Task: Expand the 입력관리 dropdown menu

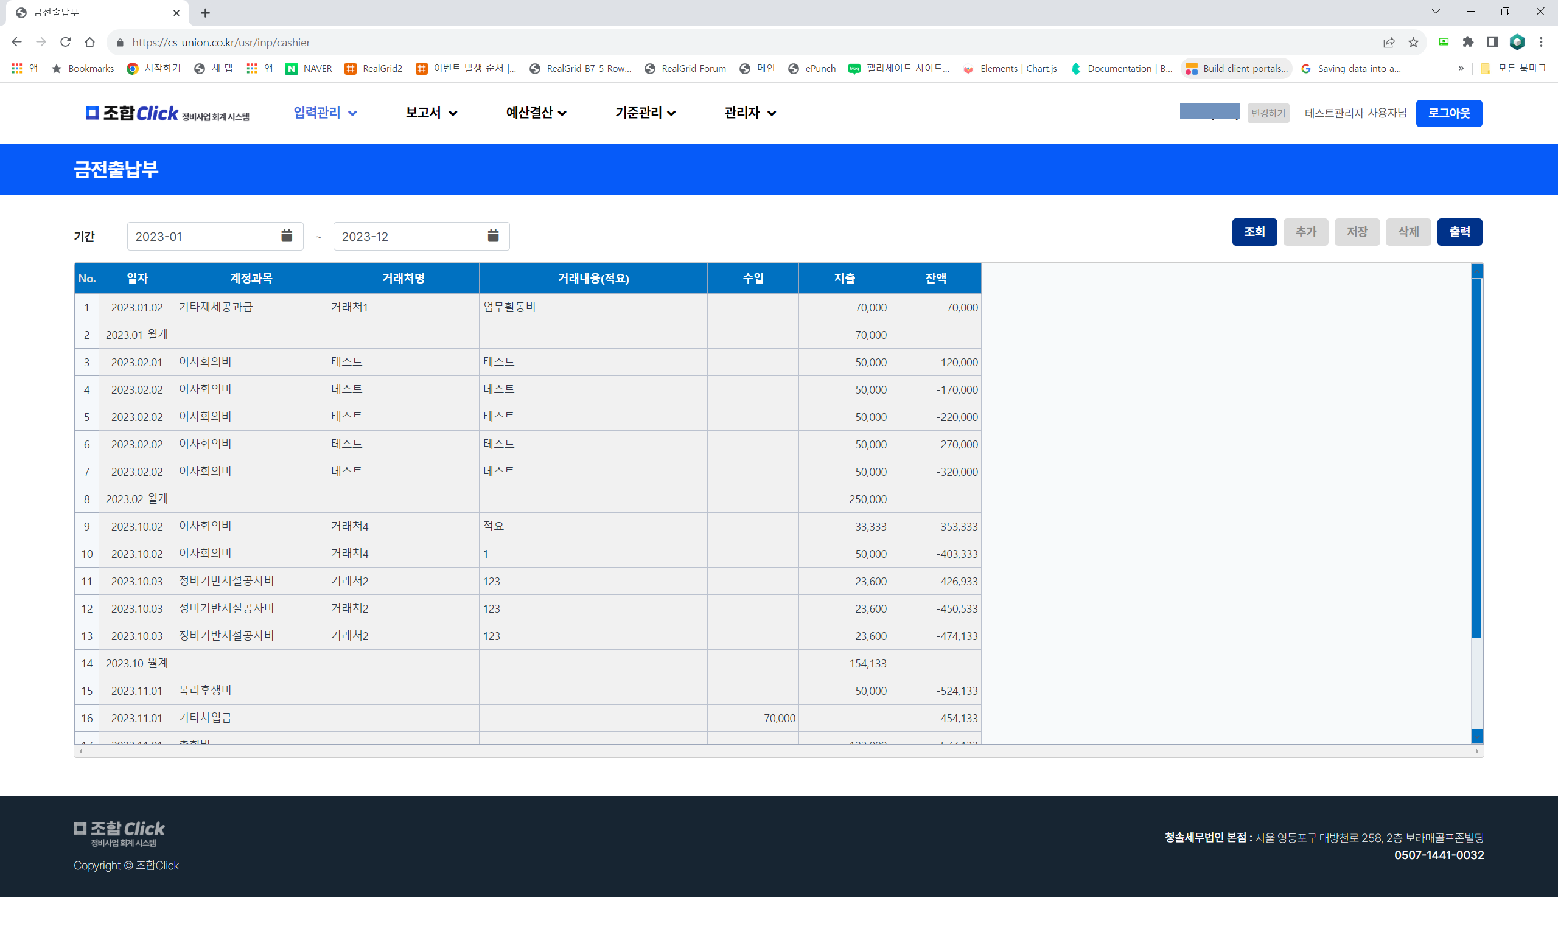Action: 325,113
